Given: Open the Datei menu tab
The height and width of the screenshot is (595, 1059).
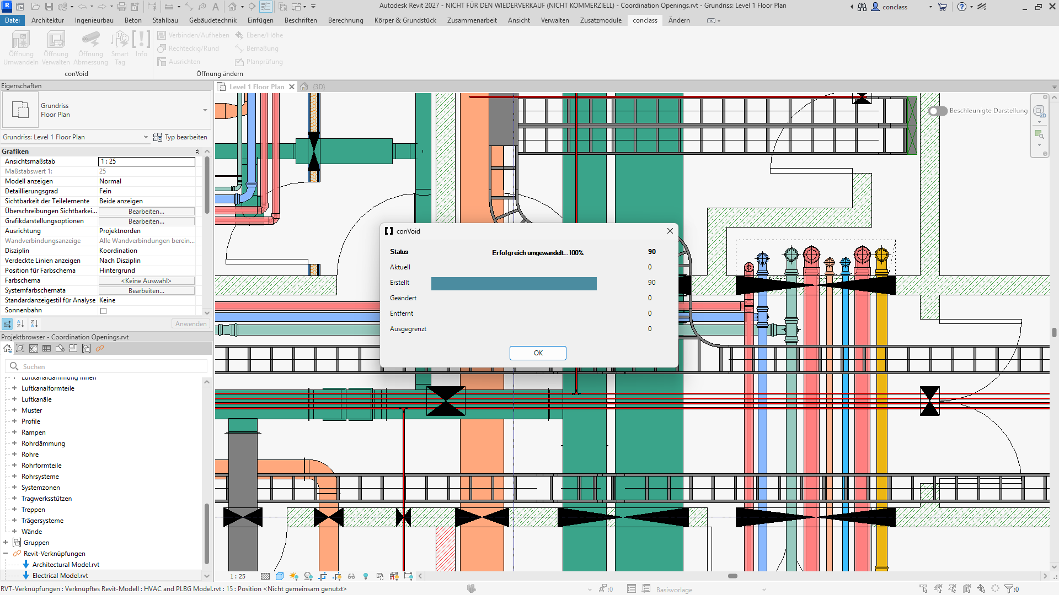Looking at the screenshot, I should (12, 20).
